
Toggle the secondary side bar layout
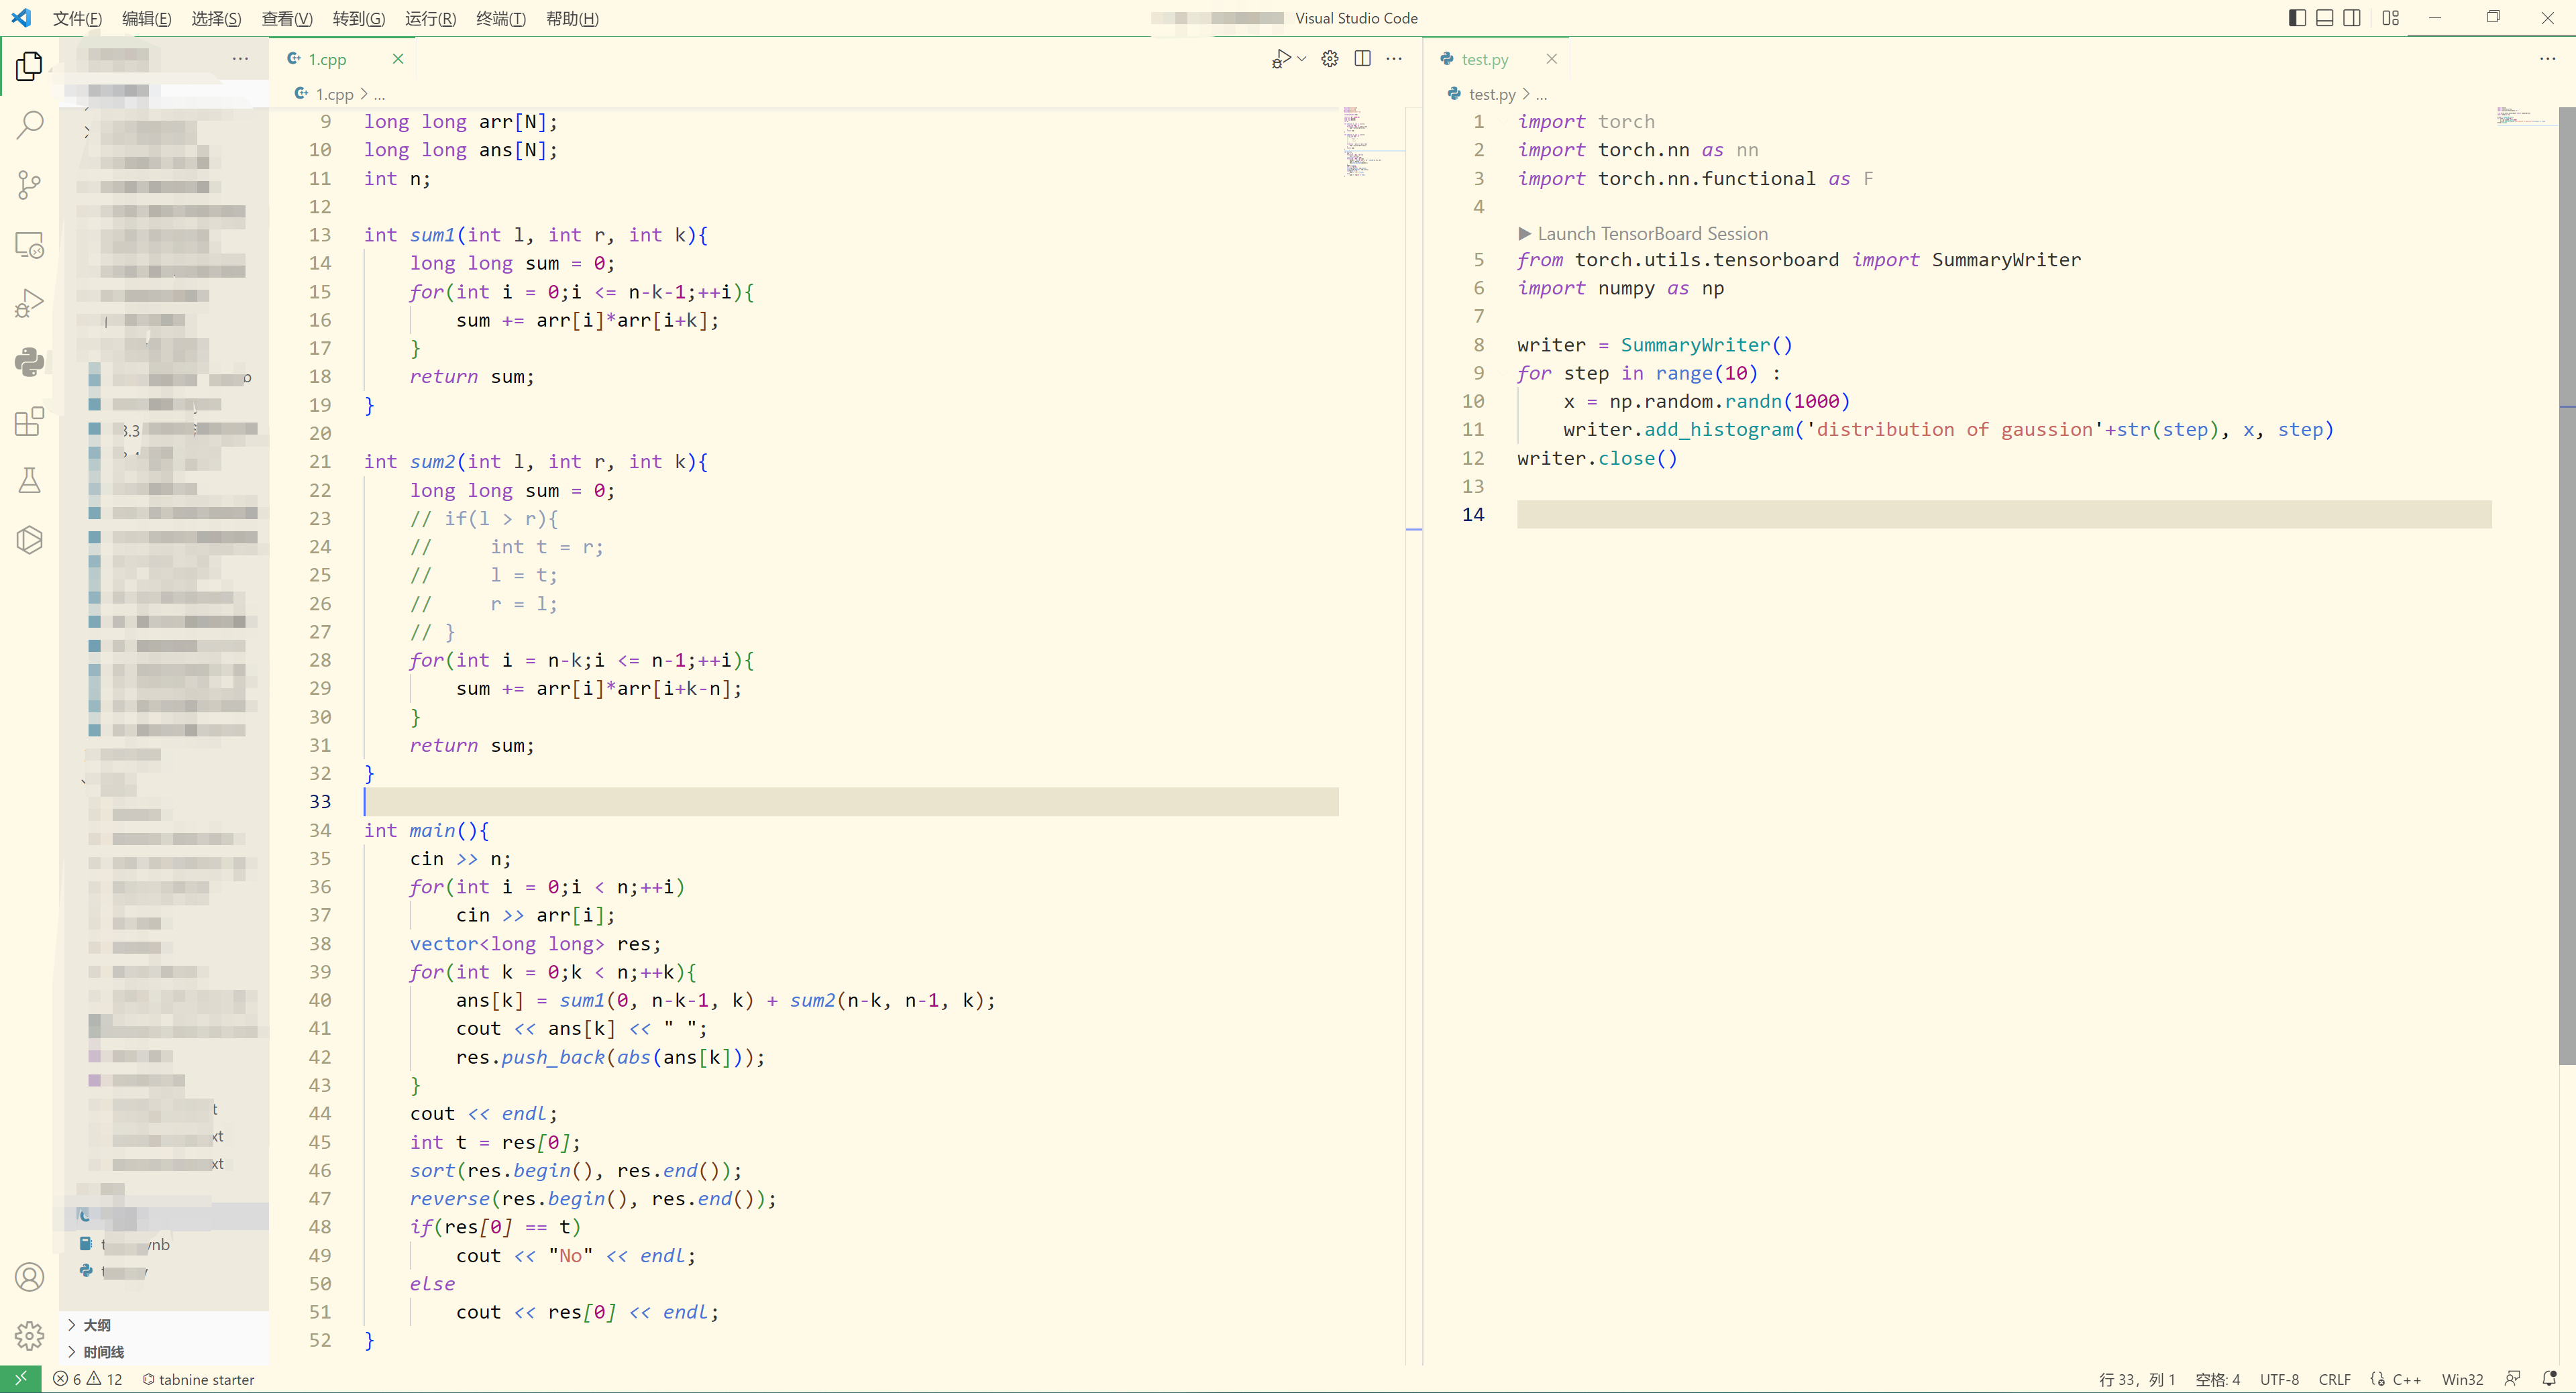tap(2352, 18)
